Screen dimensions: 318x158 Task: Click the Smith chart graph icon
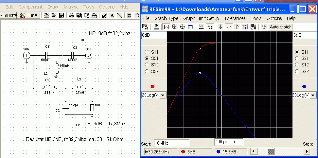(174, 27)
